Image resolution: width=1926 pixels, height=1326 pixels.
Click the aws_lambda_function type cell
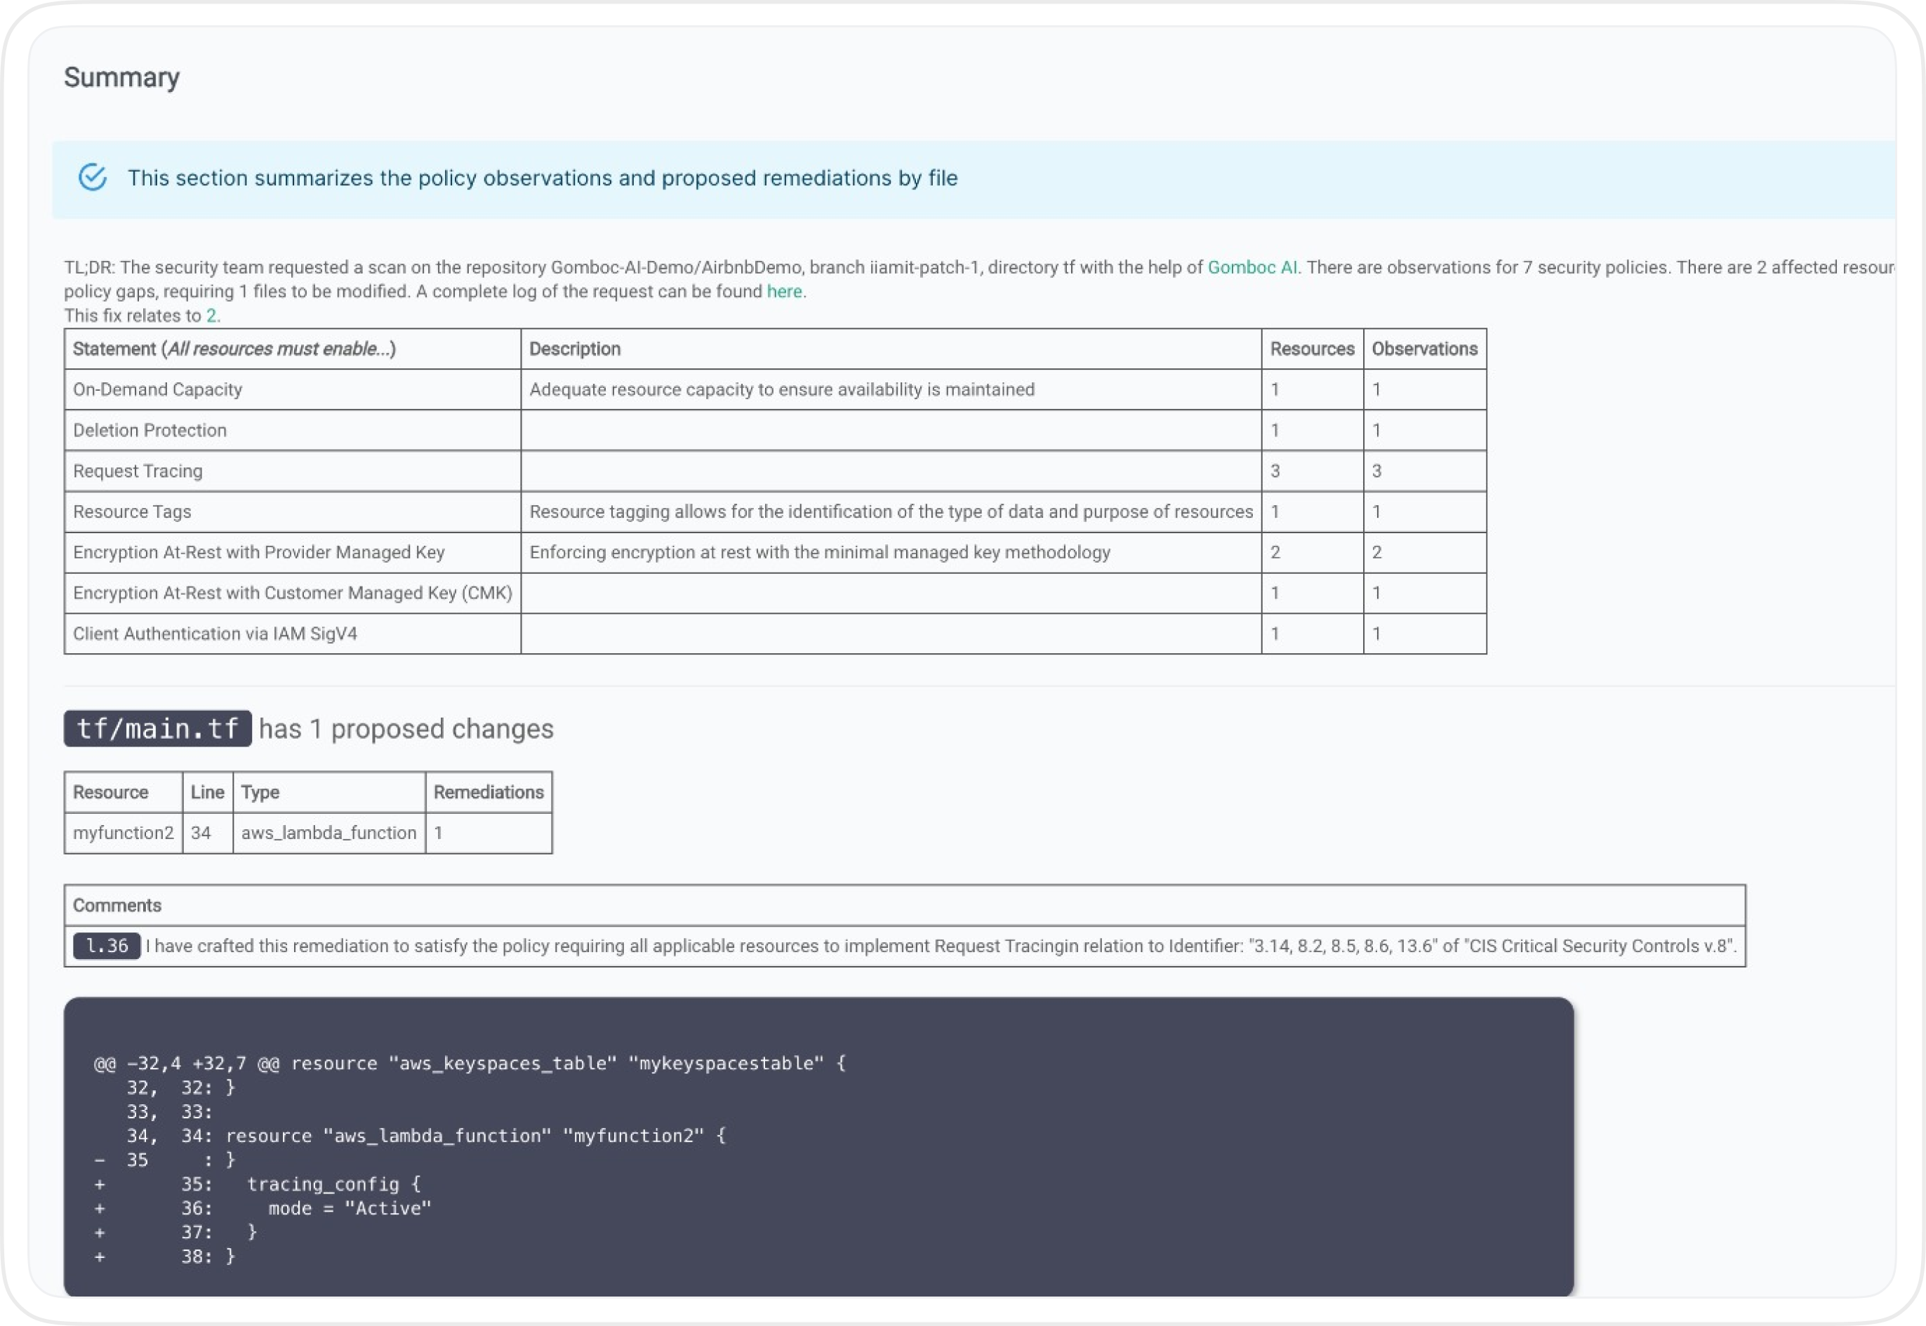pyautogui.click(x=328, y=833)
